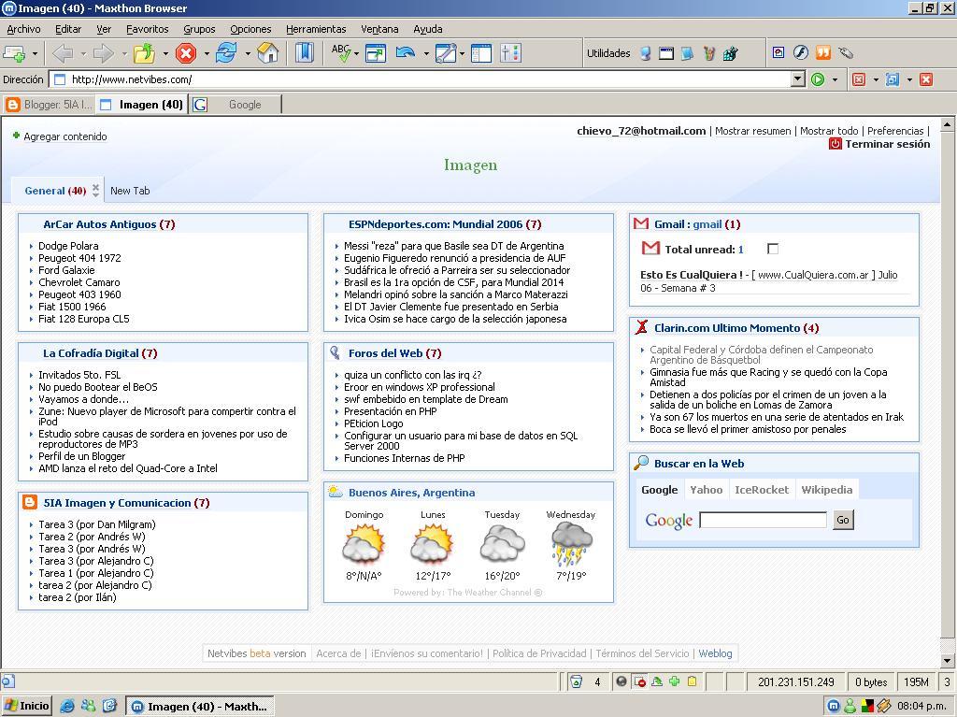Click the Foros del Web widget icon
The image size is (957, 717).
[x=335, y=352]
